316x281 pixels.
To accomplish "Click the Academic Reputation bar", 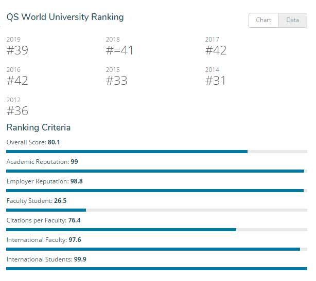I will 156,171.
